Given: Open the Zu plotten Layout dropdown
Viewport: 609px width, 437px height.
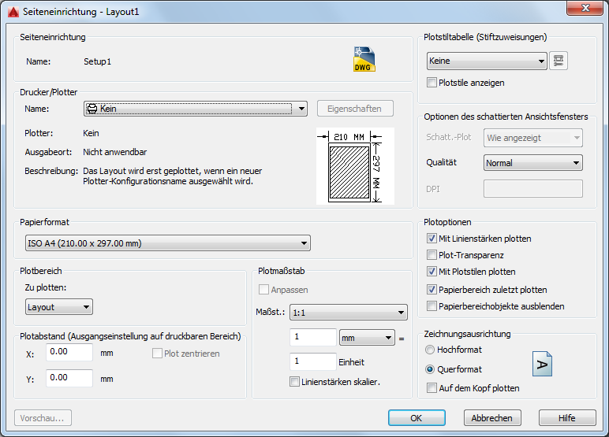Looking at the screenshot, I should 58,307.
